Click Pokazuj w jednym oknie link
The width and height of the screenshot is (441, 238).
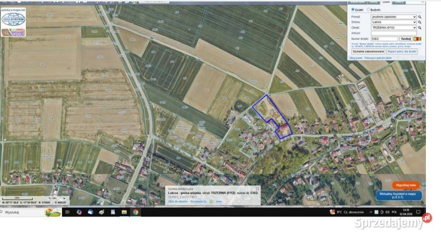pyautogui.click(x=378, y=58)
